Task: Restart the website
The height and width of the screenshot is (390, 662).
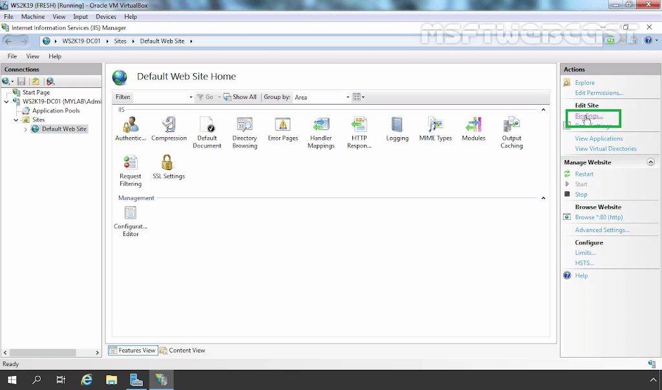Action: click(x=584, y=174)
